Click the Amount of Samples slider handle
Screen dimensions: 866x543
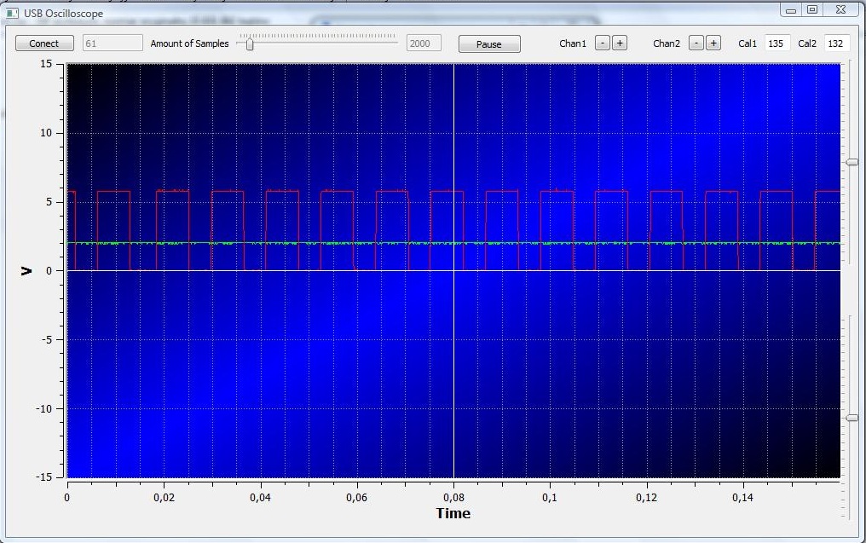click(x=250, y=43)
